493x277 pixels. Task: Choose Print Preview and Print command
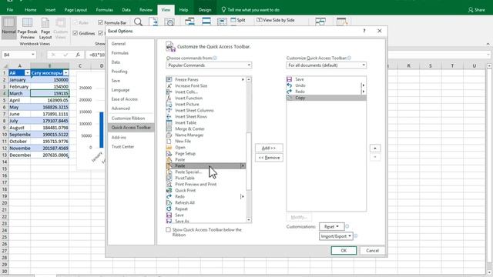[x=196, y=184]
